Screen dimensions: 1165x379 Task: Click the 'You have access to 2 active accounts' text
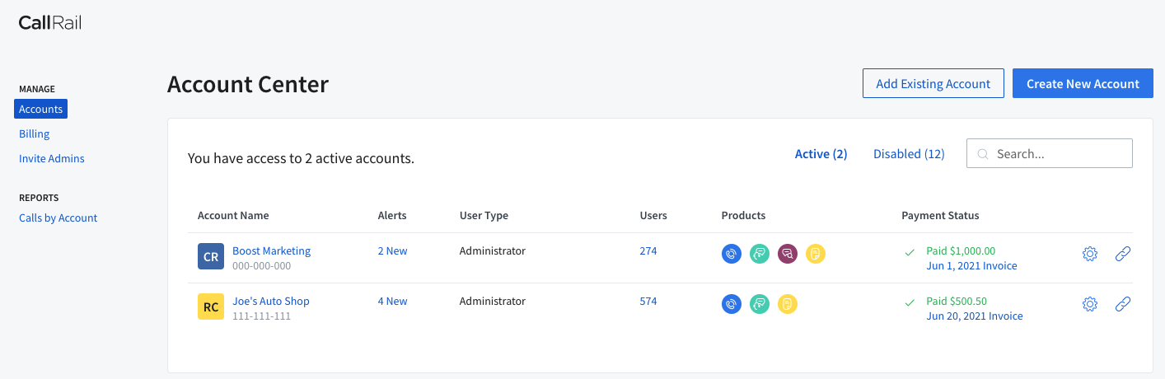point(301,158)
